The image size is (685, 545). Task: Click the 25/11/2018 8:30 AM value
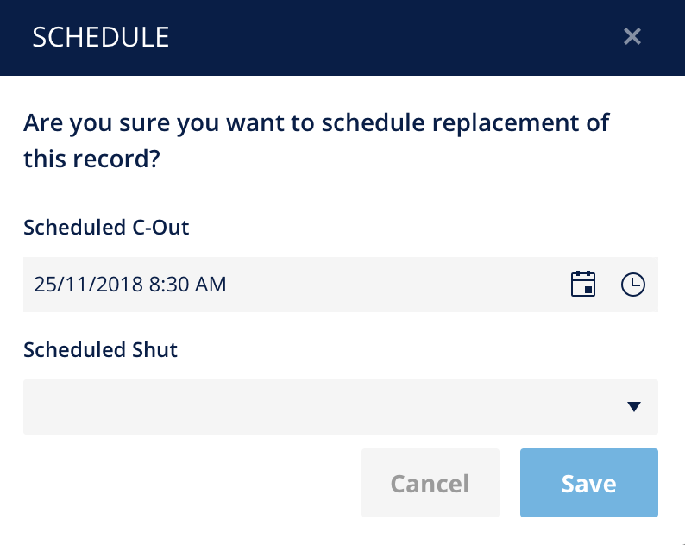[129, 285]
